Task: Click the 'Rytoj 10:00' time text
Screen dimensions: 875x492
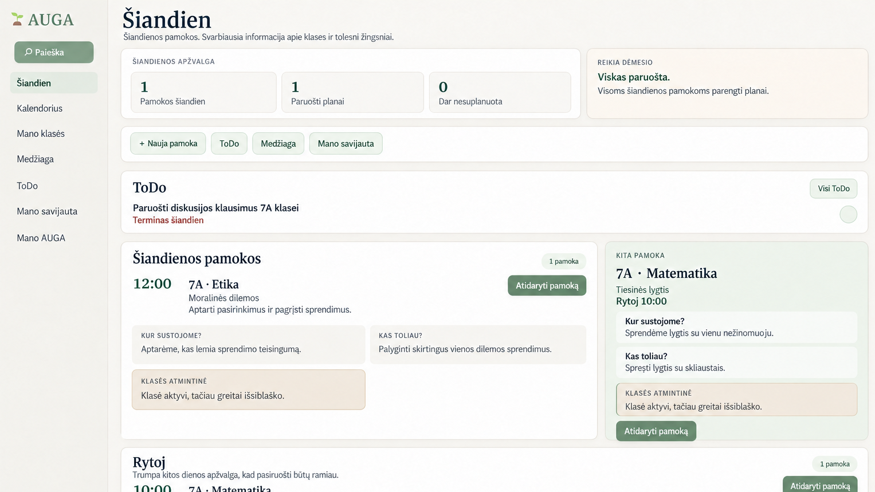Action: (x=641, y=301)
